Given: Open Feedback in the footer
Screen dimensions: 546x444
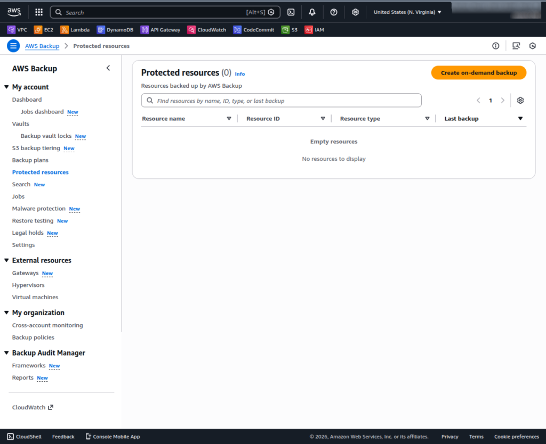Looking at the screenshot, I should click(63, 437).
